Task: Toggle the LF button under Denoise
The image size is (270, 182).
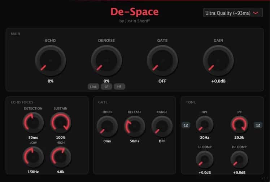Action: point(106,86)
